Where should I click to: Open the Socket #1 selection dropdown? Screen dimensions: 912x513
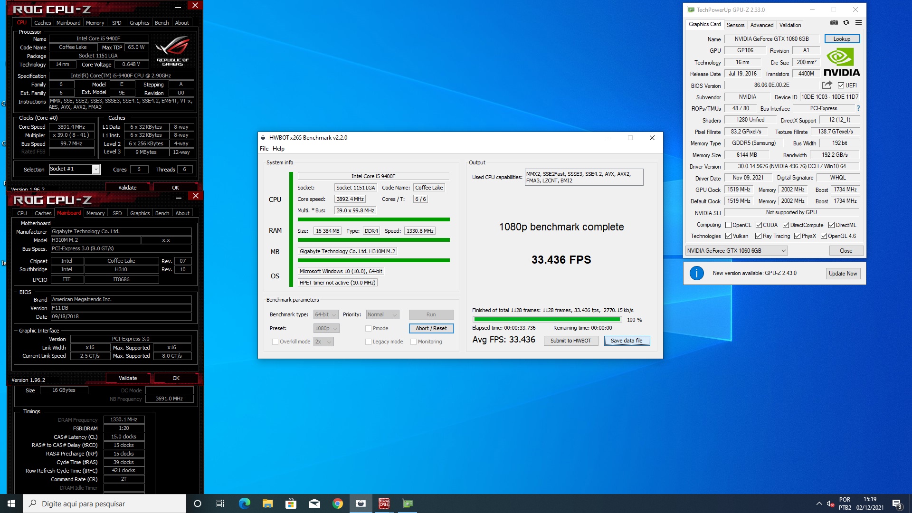75,169
